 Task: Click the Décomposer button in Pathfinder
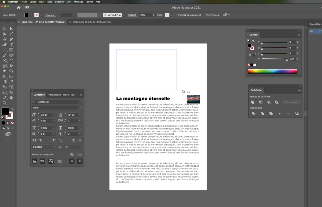(x=291, y=102)
